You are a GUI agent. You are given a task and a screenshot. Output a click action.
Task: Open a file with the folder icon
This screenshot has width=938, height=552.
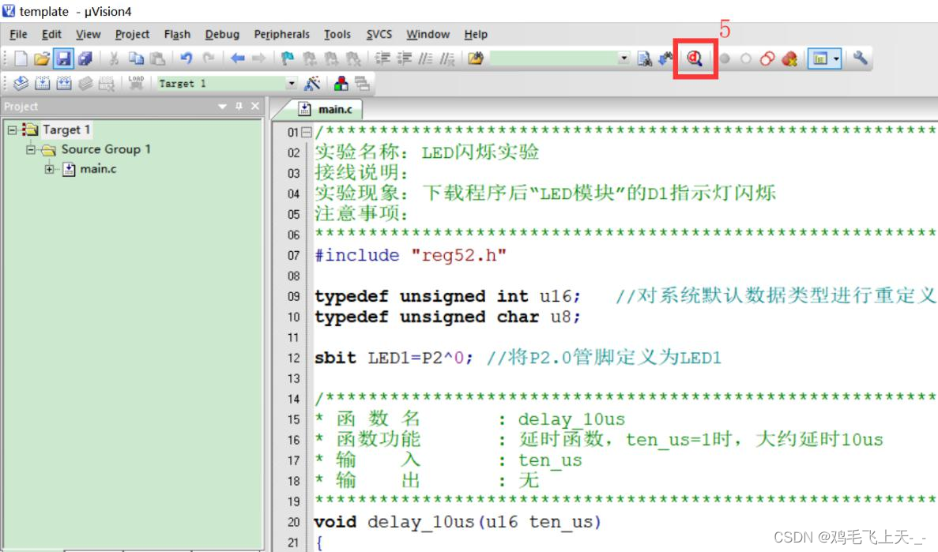coord(42,58)
